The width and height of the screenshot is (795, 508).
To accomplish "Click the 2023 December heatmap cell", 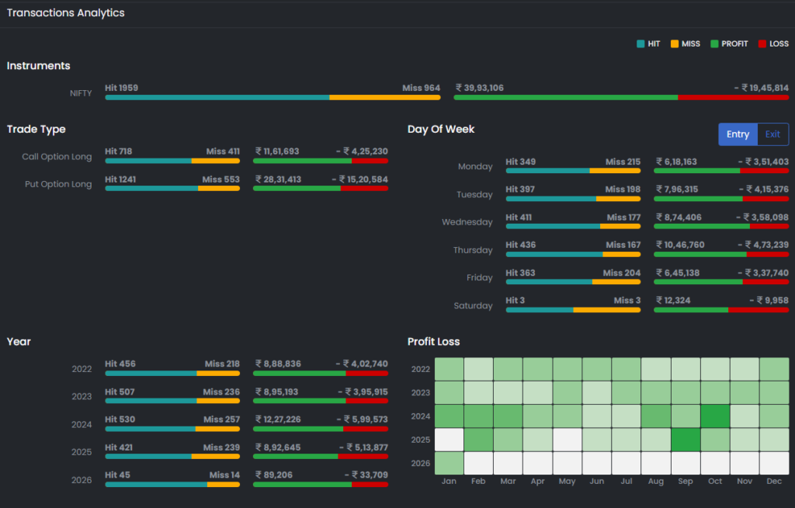I will tap(774, 392).
